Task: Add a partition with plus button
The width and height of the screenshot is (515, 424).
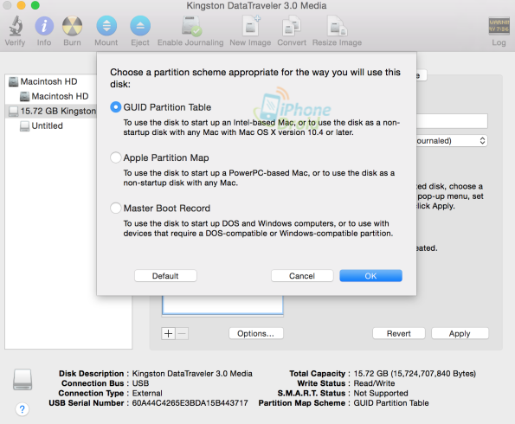Action: coord(169,333)
